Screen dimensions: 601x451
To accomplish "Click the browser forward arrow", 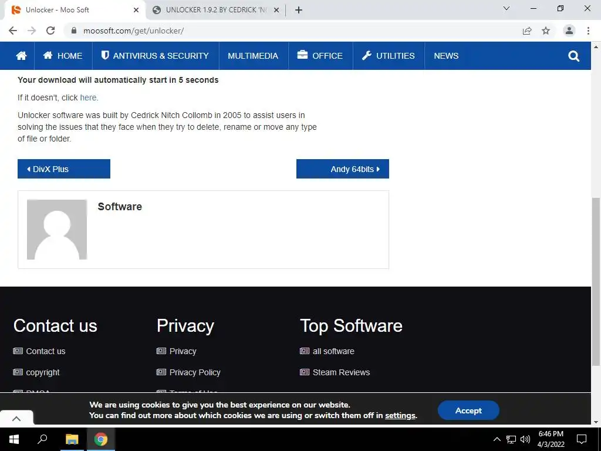I will pyautogui.click(x=32, y=31).
